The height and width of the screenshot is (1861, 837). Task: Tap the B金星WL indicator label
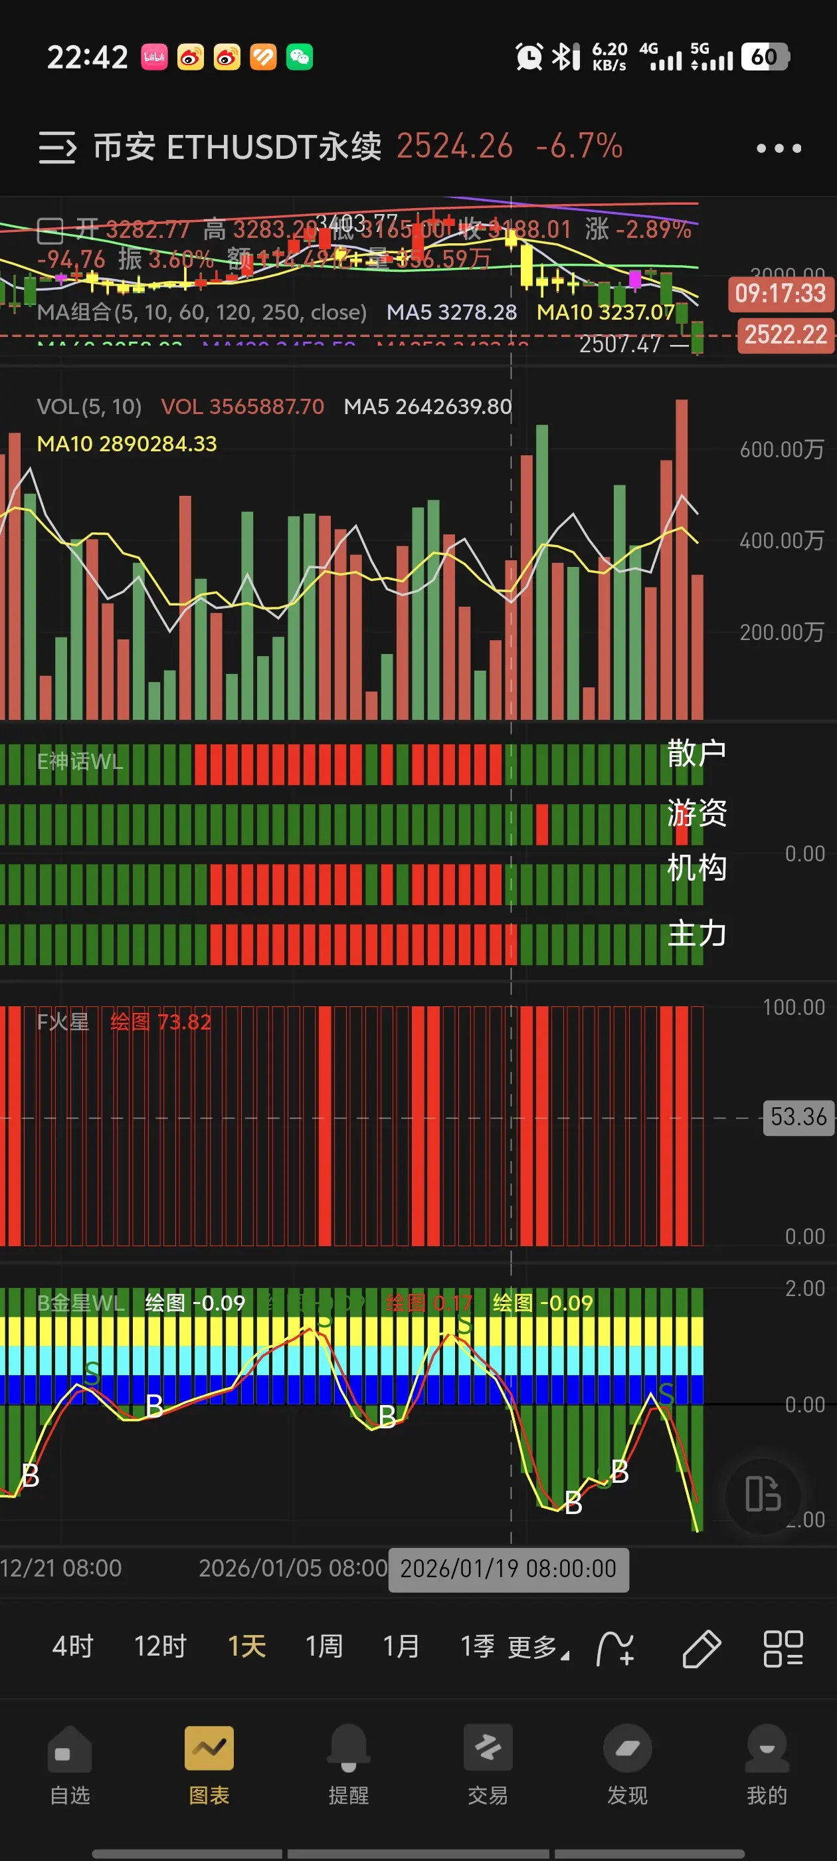point(81,1303)
